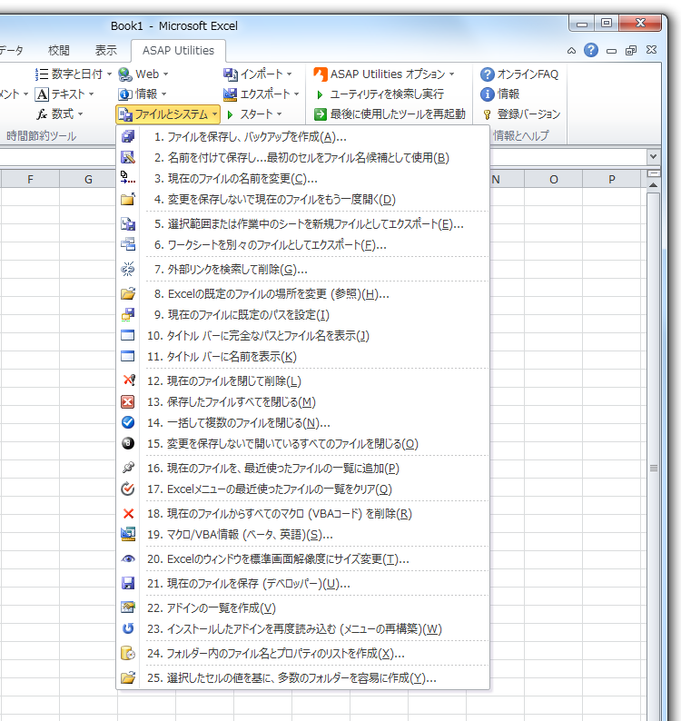Viewport: 681px width, 721px height.
Task: Click the ASAP Utilities オプション orange icon
Action: tap(321, 74)
